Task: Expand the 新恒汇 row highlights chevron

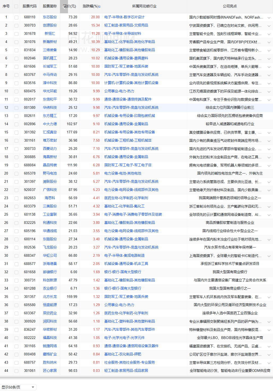Action: pyautogui.click(x=269, y=34)
